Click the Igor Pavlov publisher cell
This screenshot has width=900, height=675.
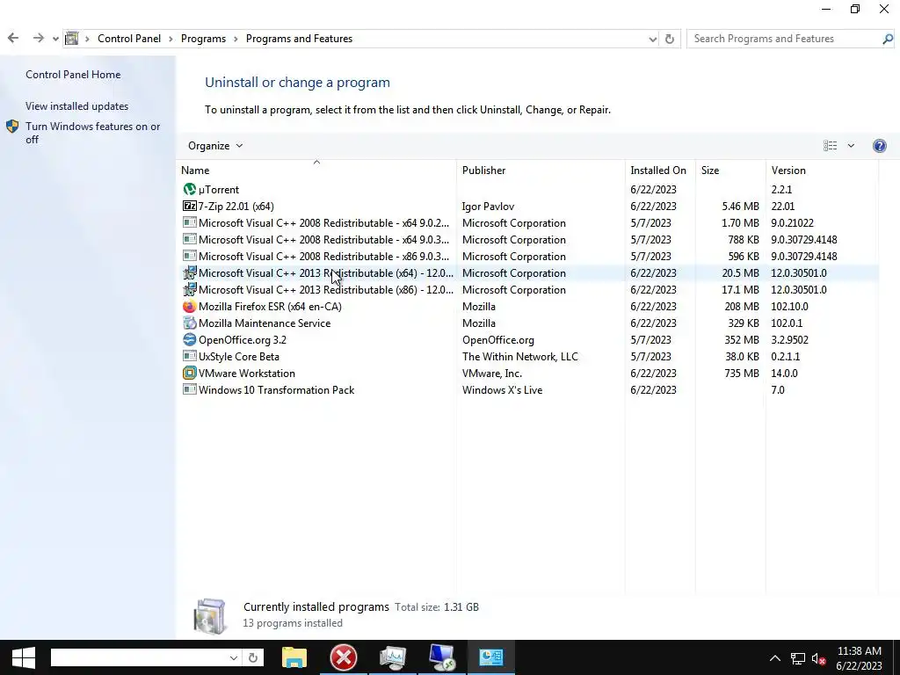point(488,206)
